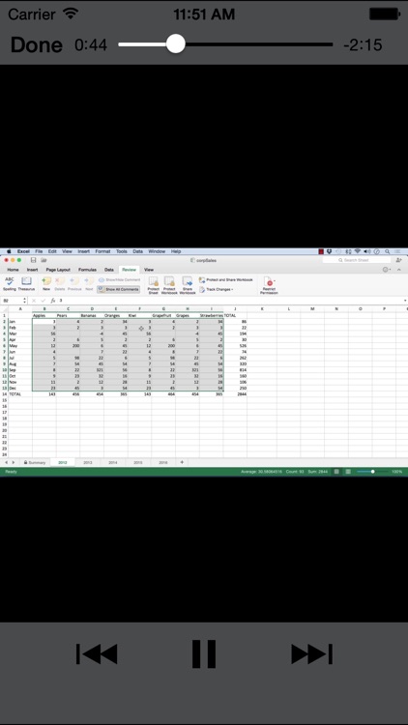Select column header K
This screenshot has height=725, width=408.
262,309
